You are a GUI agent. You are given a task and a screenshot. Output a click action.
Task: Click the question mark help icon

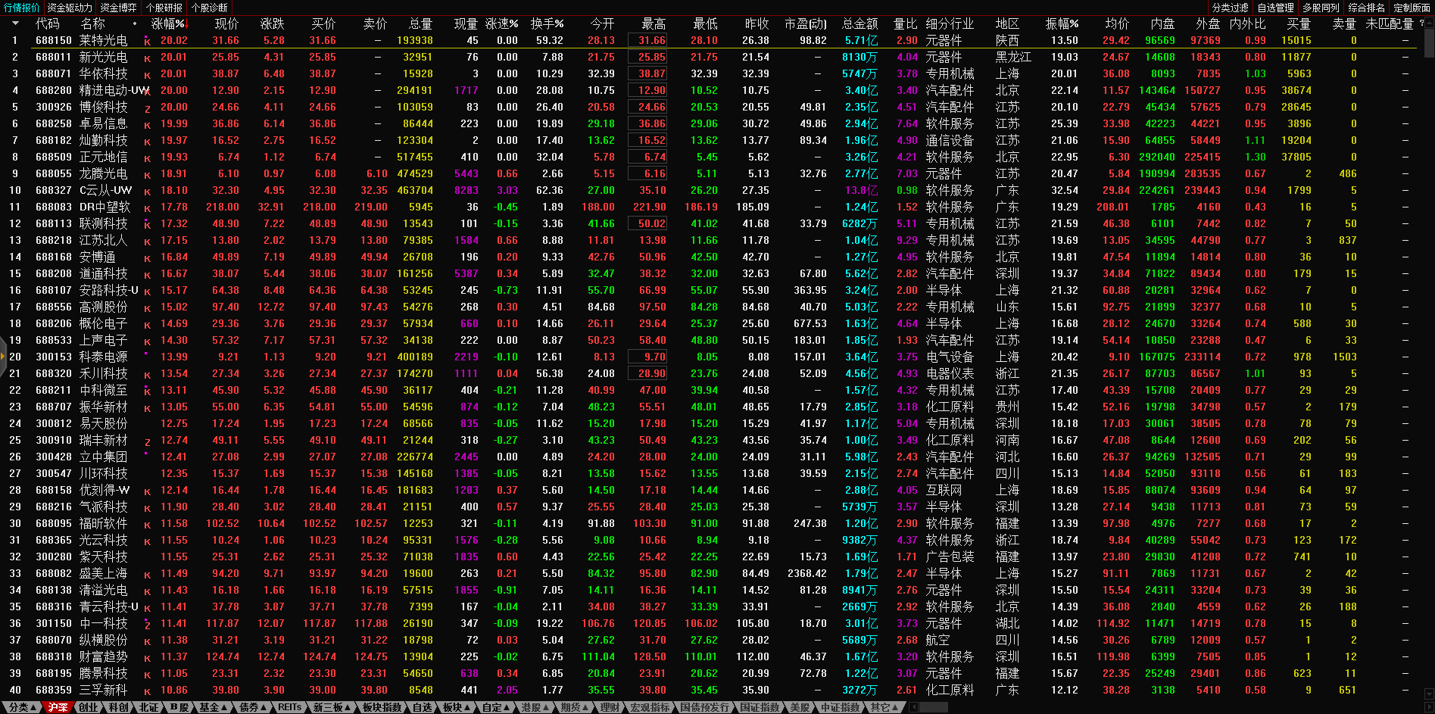pos(1421,23)
